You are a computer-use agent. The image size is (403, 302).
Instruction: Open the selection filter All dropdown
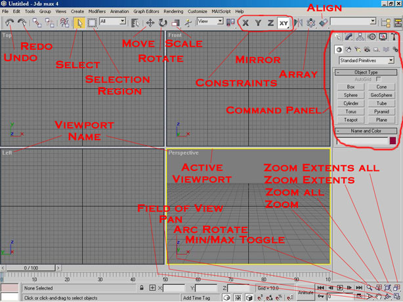pos(113,21)
